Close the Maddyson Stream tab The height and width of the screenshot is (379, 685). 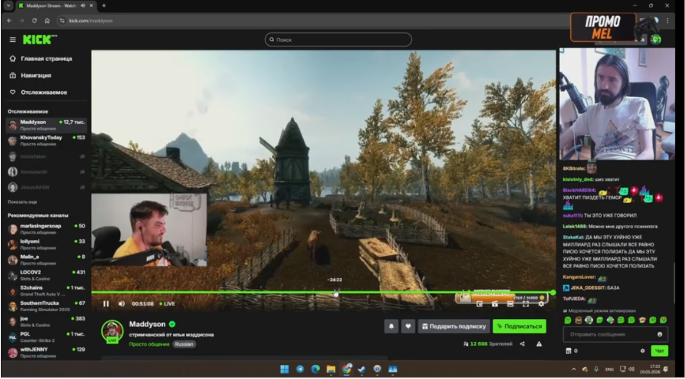coord(92,6)
